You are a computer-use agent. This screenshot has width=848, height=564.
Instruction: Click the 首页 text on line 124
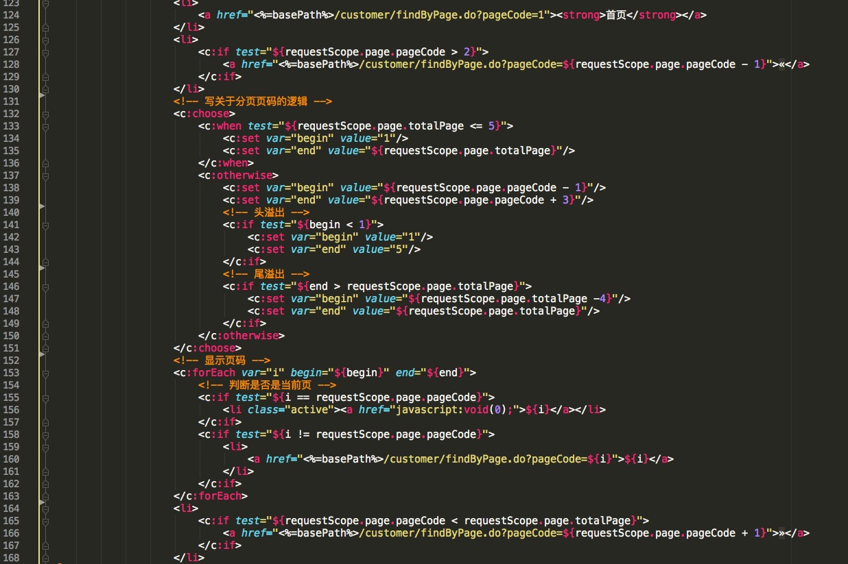click(x=616, y=15)
